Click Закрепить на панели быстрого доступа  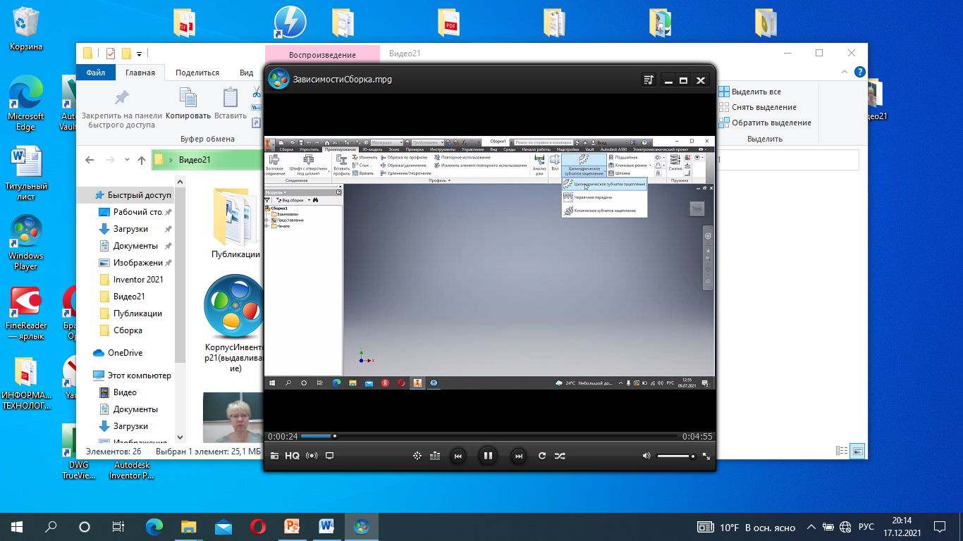click(122, 109)
